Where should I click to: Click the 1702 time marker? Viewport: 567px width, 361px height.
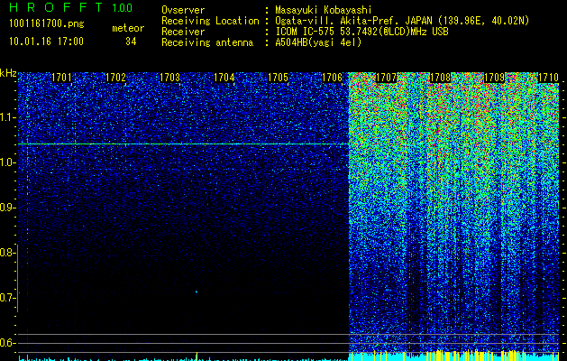(115, 78)
